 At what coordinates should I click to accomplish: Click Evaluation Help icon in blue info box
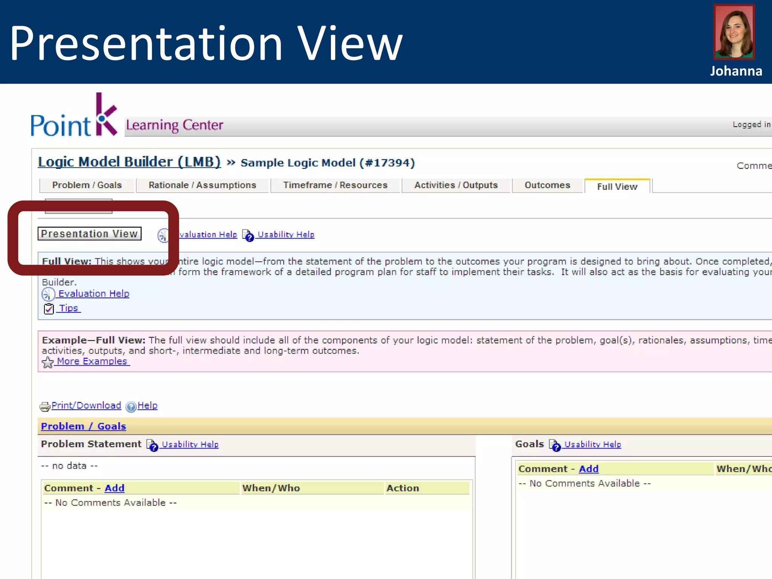(x=48, y=294)
